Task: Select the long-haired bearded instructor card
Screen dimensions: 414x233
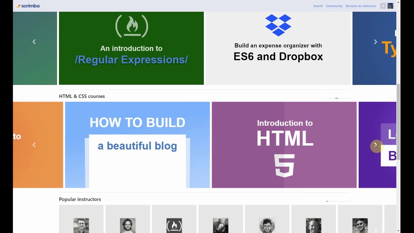Action: click(128, 219)
